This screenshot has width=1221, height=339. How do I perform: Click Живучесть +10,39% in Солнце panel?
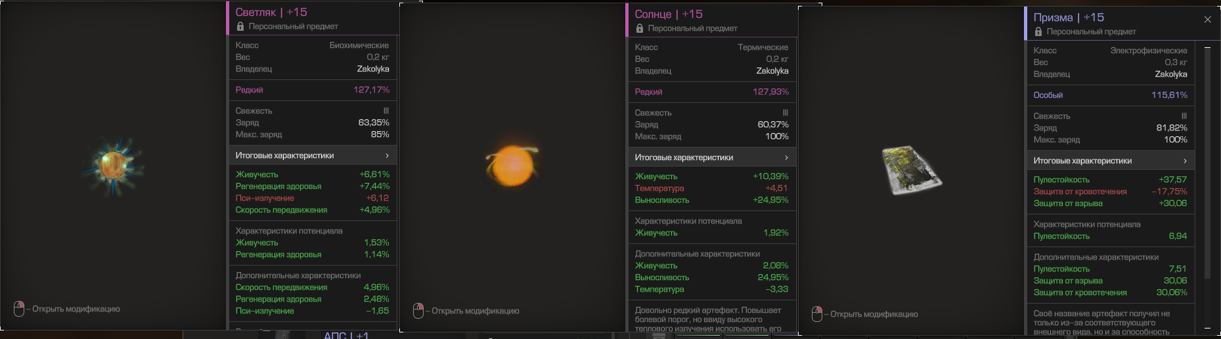[712, 176]
